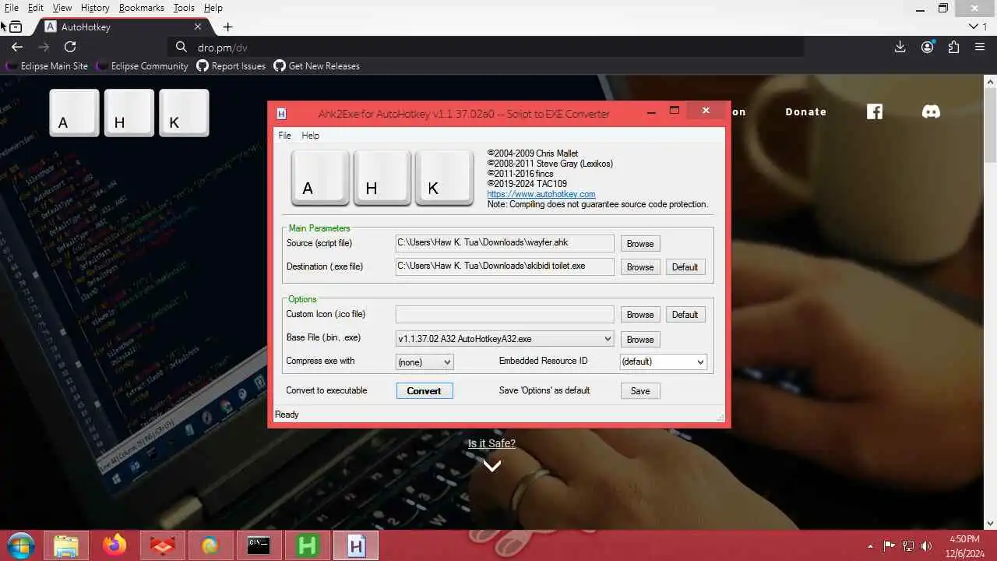The width and height of the screenshot is (997, 561).
Task: Browse for the Destination exe file
Action: point(640,267)
